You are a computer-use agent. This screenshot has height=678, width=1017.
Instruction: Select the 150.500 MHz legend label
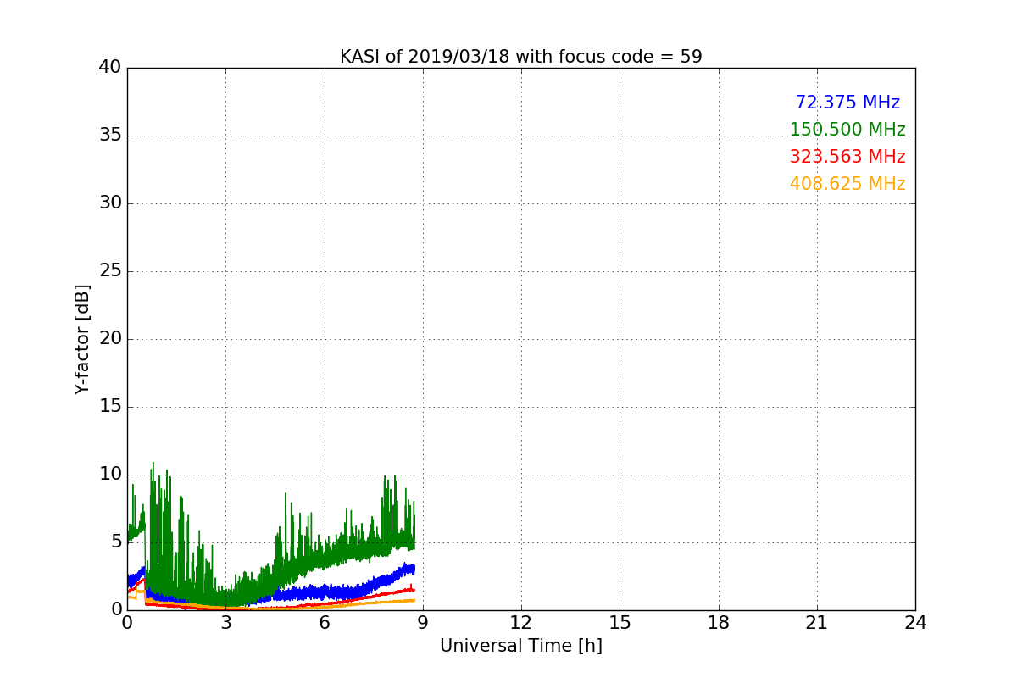pos(847,130)
